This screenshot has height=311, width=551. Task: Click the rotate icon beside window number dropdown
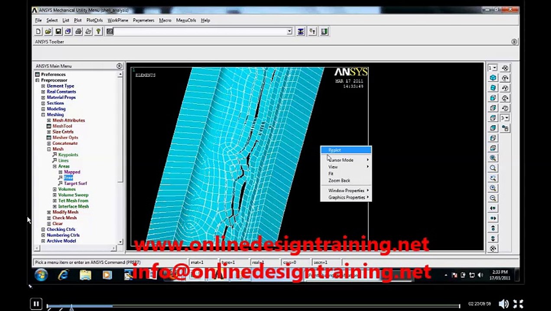pyautogui.click(x=505, y=68)
